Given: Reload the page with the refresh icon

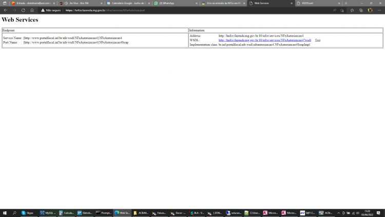Looking at the screenshot, I should pos(23,10).
